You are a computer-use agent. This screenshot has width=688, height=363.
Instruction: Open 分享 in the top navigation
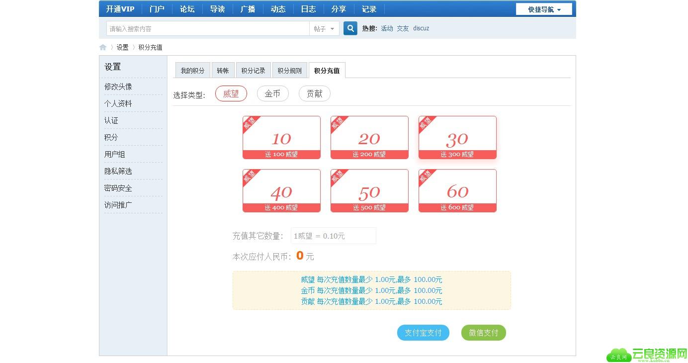tap(339, 9)
